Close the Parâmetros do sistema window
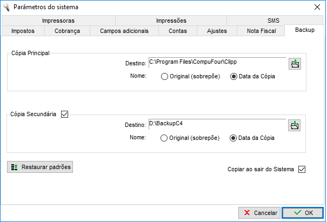Viewport: 327px width, 222px height. (x=317, y=7)
